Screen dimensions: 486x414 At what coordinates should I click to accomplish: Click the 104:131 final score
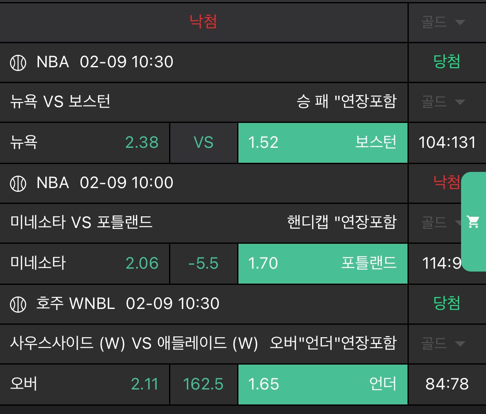[x=447, y=143]
